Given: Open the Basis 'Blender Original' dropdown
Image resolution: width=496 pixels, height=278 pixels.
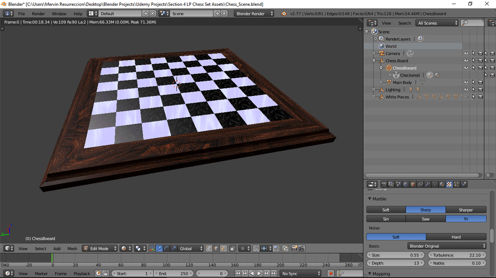Looking at the screenshot, I should (x=447, y=246).
